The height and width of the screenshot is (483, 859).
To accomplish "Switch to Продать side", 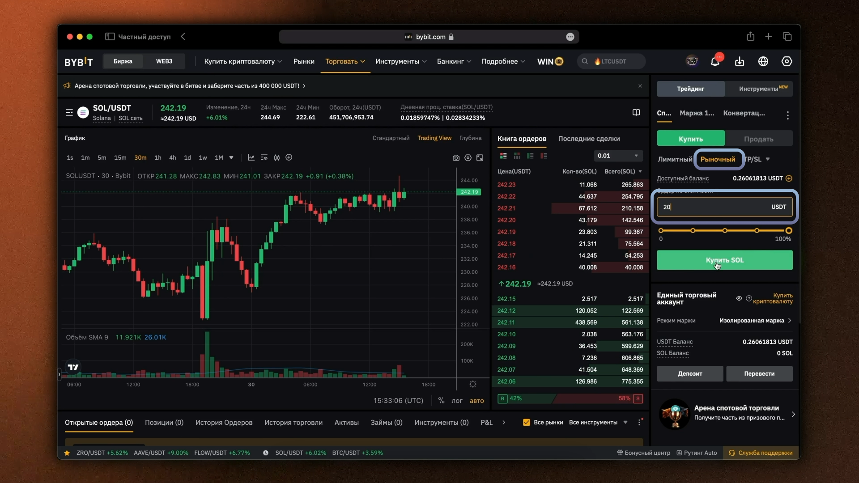I will tap(759, 139).
